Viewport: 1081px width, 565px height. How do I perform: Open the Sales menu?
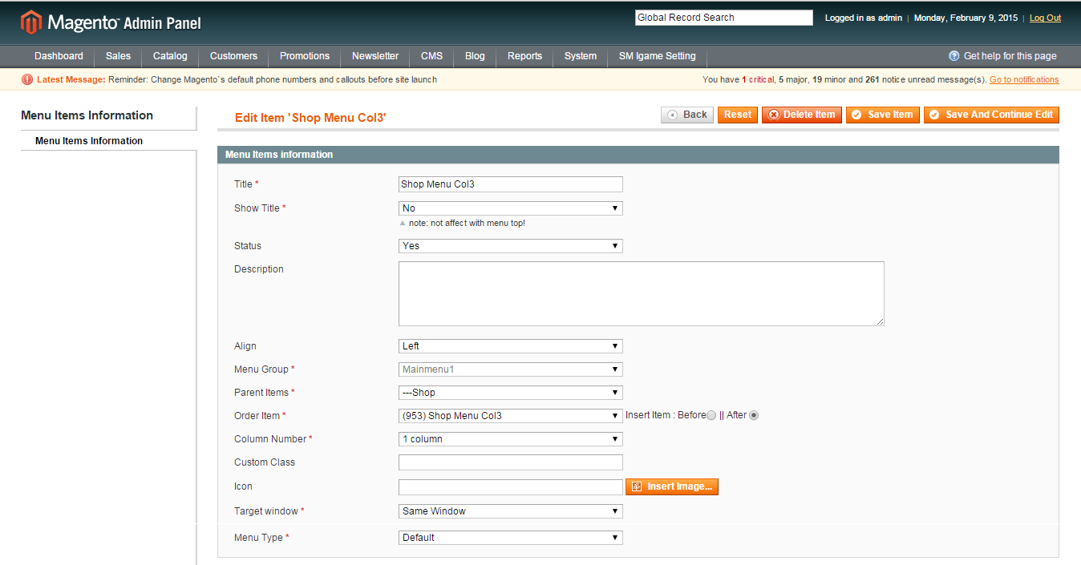click(x=118, y=56)
